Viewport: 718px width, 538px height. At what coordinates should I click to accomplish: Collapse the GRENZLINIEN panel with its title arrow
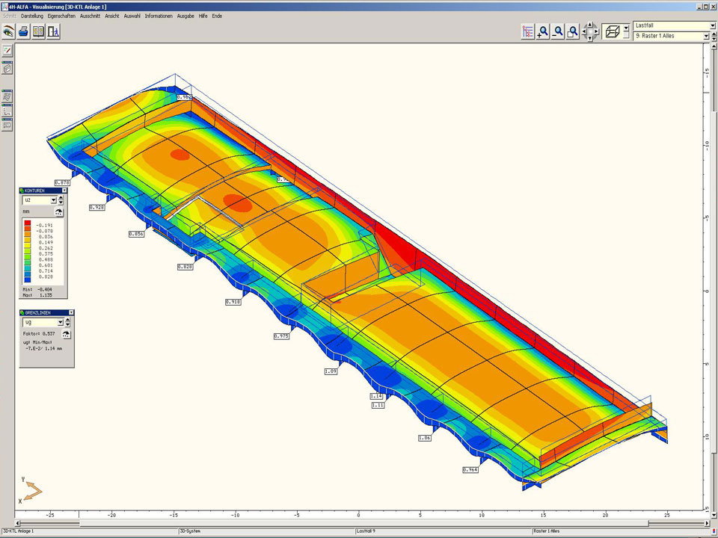tap(71, 312)
